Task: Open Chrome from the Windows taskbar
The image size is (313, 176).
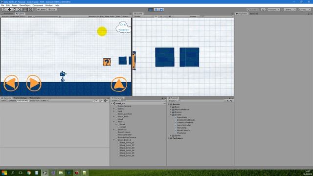Action: [29, 173]
